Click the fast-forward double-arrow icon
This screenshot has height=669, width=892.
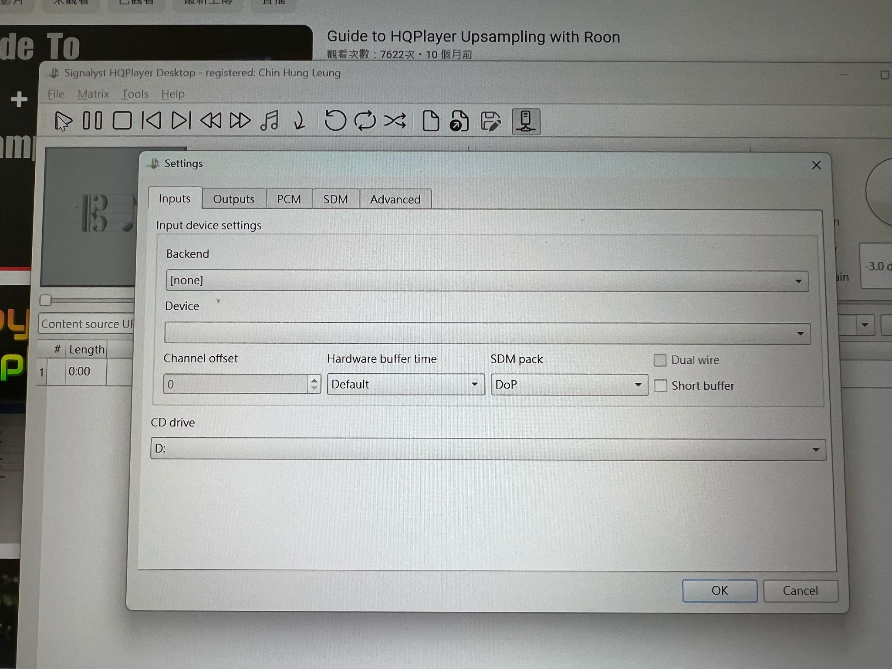coord(240,121)
